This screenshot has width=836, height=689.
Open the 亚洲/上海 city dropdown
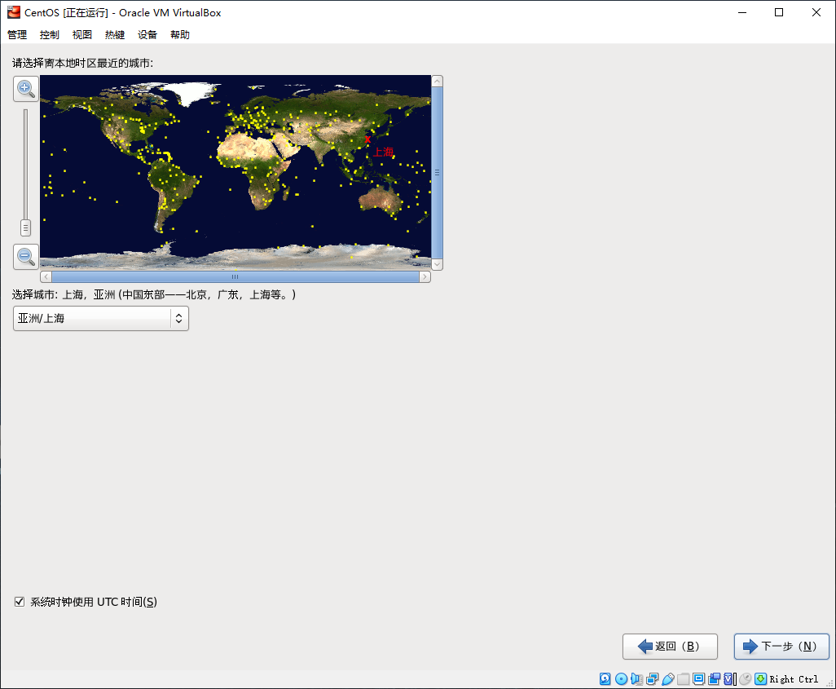[x=101, y=318]
